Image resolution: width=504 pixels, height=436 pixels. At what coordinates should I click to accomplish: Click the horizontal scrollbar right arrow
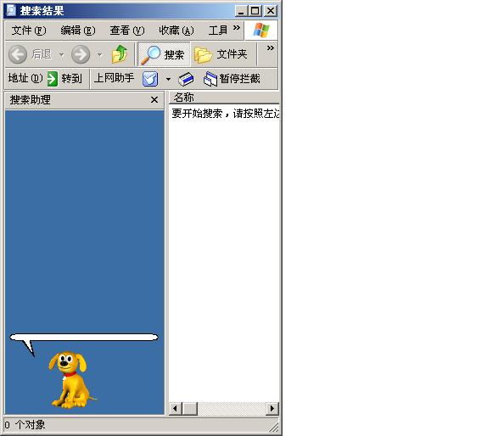(272, 409)
